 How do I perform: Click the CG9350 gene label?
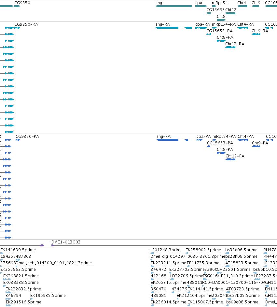(x=22, y=3)
